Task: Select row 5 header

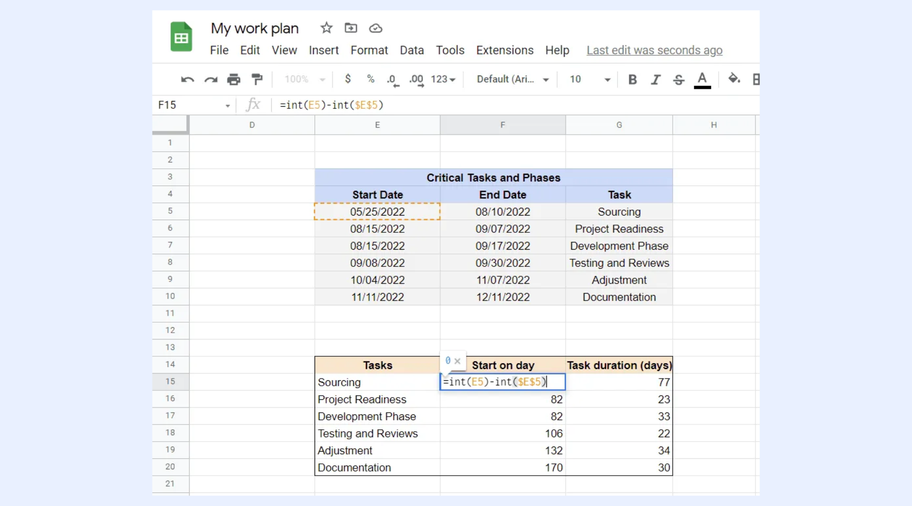Action: click(171, 211)
